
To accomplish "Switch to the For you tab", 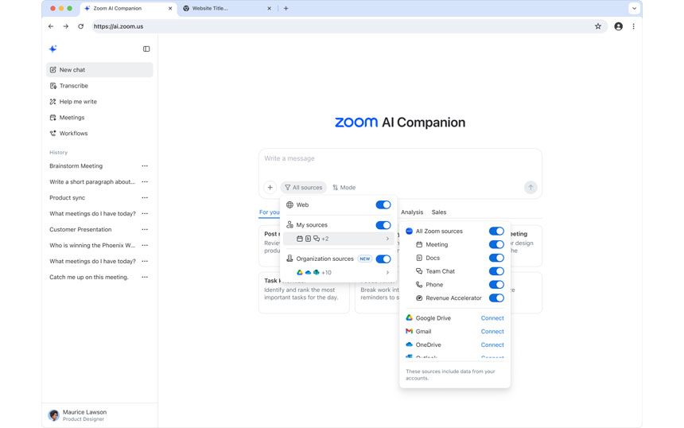I will pos(269,212).
